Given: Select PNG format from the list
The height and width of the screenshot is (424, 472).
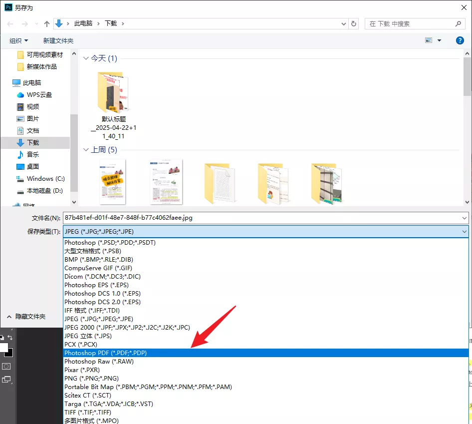Looking at the screenshot, I should tap(90, 378).
